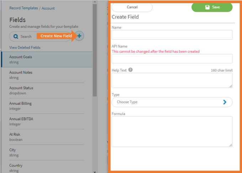Click the scrollbar down arrow
242x173 pixels.
click(x=95, y=172)
